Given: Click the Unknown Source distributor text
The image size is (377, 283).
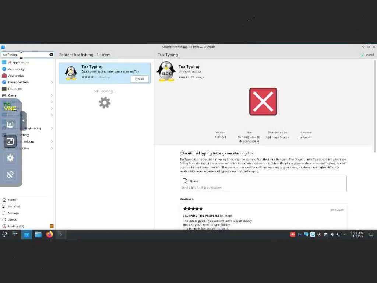Looking at the screenshot, I should tap(278, 137).
